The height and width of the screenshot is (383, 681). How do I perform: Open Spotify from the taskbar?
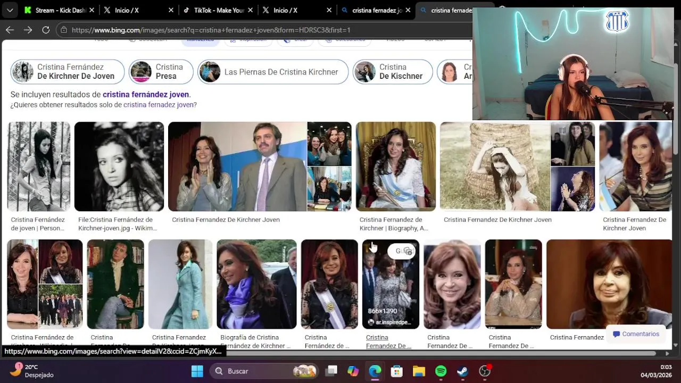tap(441, 371)
